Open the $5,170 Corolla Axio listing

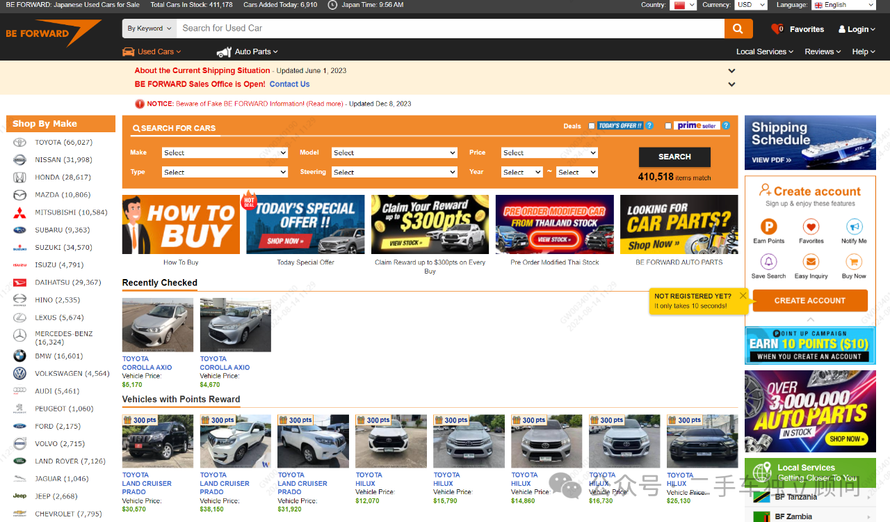158,325
